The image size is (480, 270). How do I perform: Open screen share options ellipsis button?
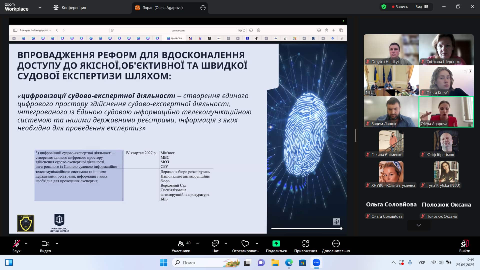coord(203,8)
